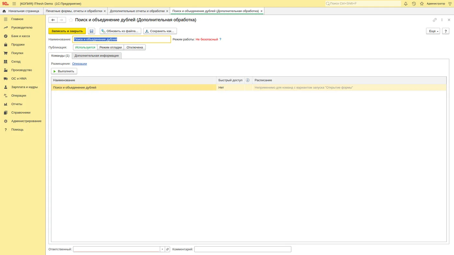Set publication to Используется

point(85,47)
